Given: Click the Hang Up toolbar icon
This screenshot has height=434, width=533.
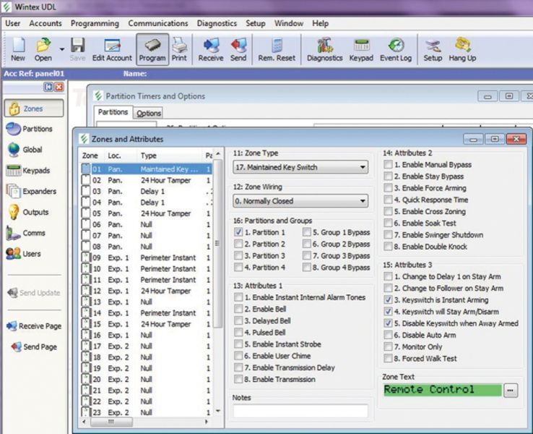Looking at the screenshot, I should click(x=462, y=49).
